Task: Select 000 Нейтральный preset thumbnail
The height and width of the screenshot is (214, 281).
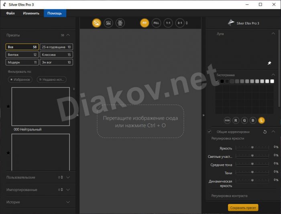Action: pos(41,106)
